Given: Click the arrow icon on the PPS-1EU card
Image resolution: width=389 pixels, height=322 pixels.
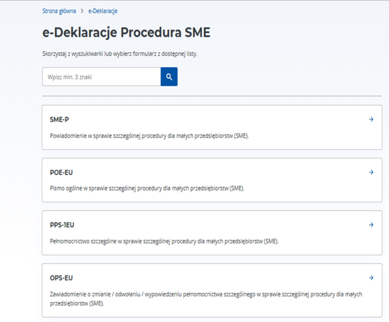Looking at the screenshot, I should point(371,225).
